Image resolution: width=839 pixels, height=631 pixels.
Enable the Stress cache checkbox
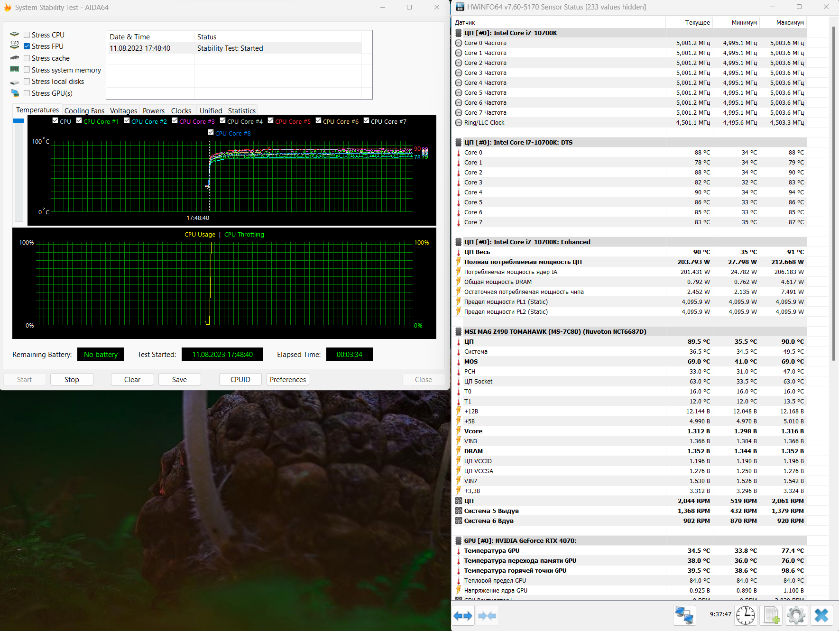[27, 58]
